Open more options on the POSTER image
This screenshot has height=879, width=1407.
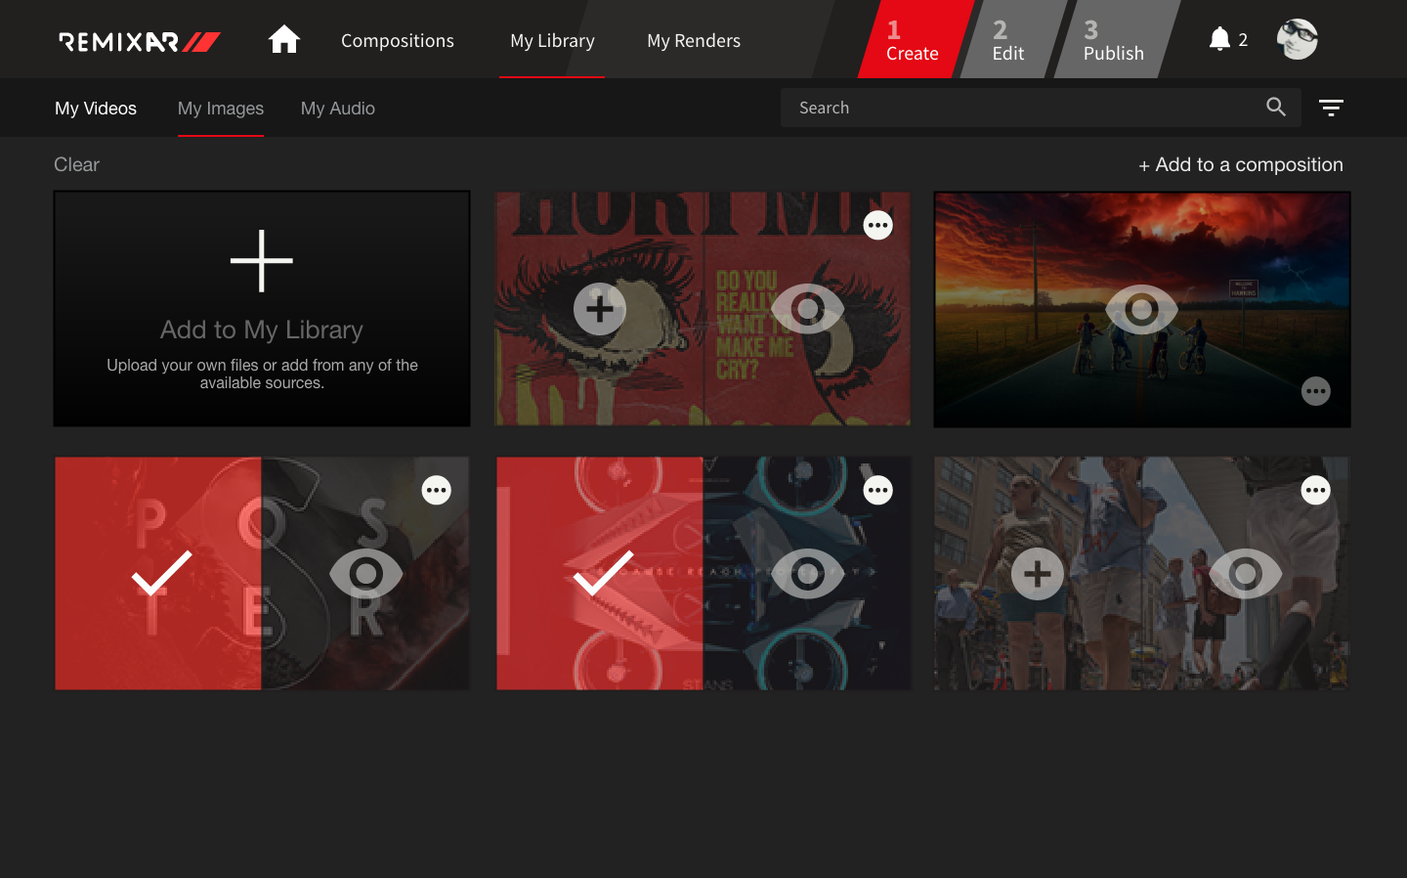tap(437, 490)
